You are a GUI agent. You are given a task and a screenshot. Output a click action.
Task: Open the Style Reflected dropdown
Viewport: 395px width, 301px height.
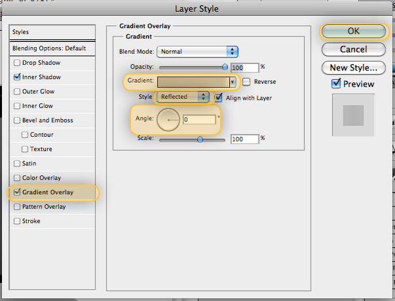[x=183, y=97]
